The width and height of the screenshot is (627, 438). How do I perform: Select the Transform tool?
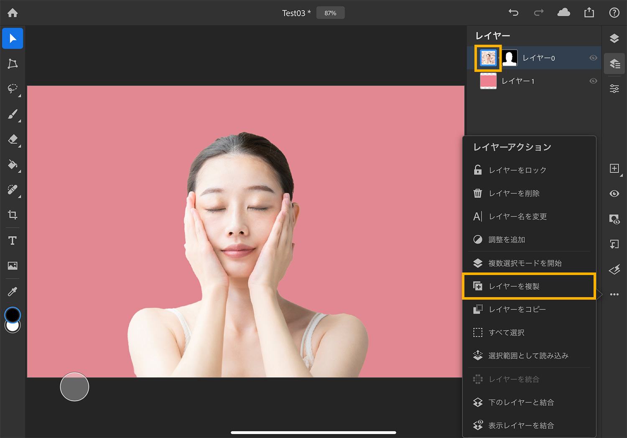(13, 64)
